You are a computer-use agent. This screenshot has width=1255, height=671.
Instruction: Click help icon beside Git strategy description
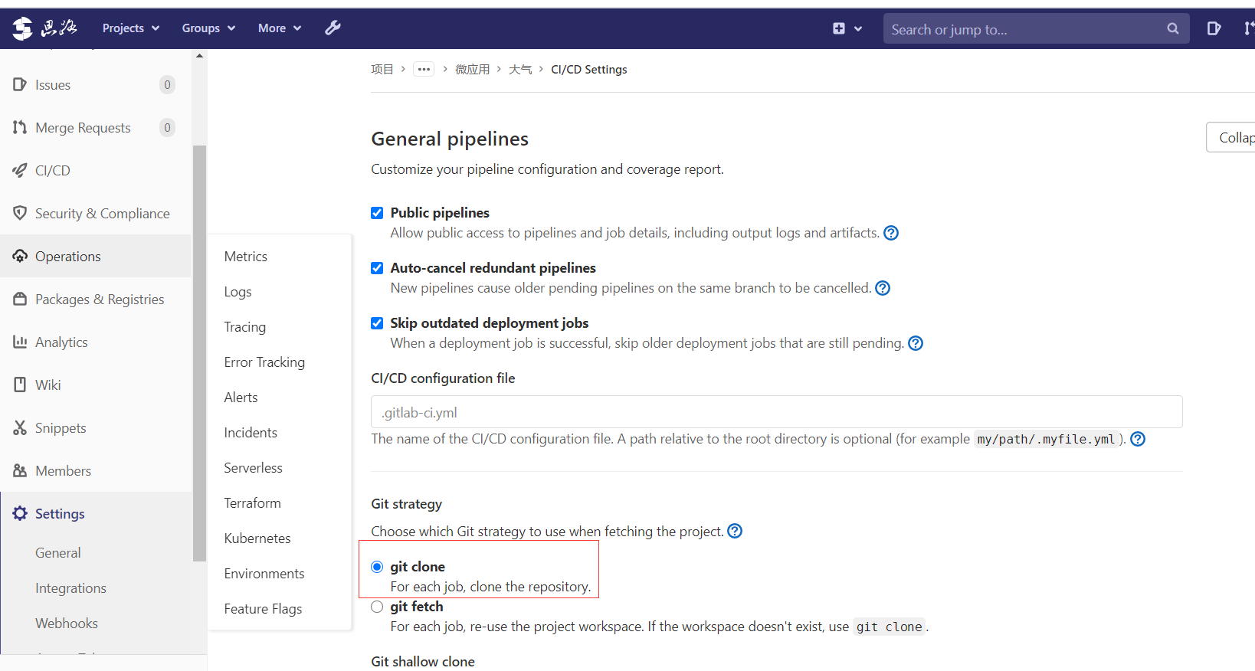(x=735, y=531)
